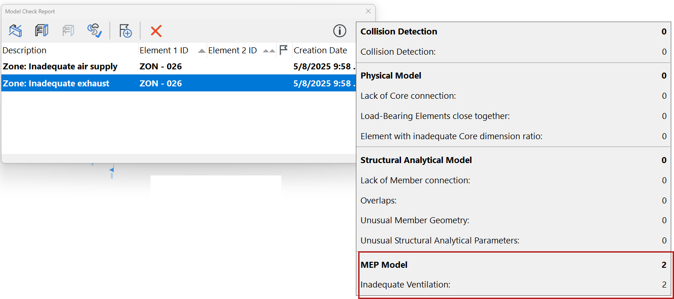Close the Model Check Report window
Screen dimensions: 674x299
tap(368, 11)
